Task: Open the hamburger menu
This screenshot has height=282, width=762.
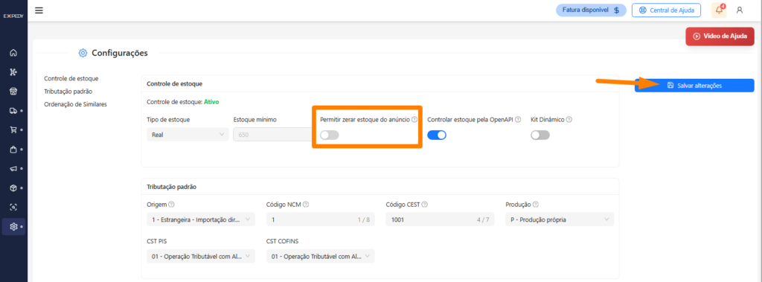Action: pyautogui.click(x=39, y=10)
